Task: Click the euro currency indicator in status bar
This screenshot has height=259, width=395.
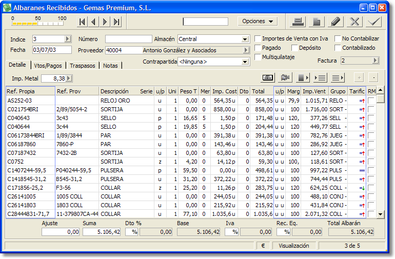Action: tap(263, 246)
